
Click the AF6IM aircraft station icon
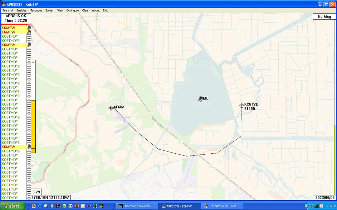click(x=111, y=108)
